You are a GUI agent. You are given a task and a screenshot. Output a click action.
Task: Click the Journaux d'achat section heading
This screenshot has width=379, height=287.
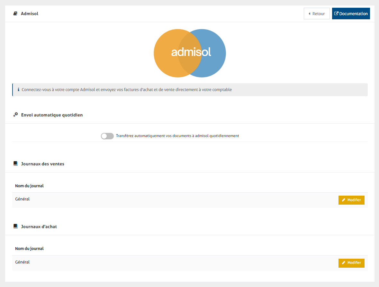coord(39,227)
